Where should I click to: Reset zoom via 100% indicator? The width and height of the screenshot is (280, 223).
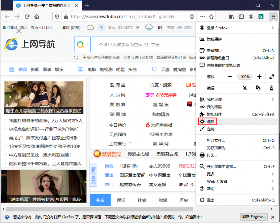(244, 77)
